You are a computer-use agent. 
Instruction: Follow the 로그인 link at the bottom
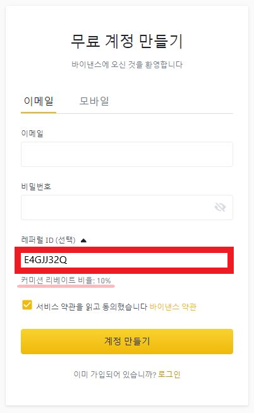point(169,374)
